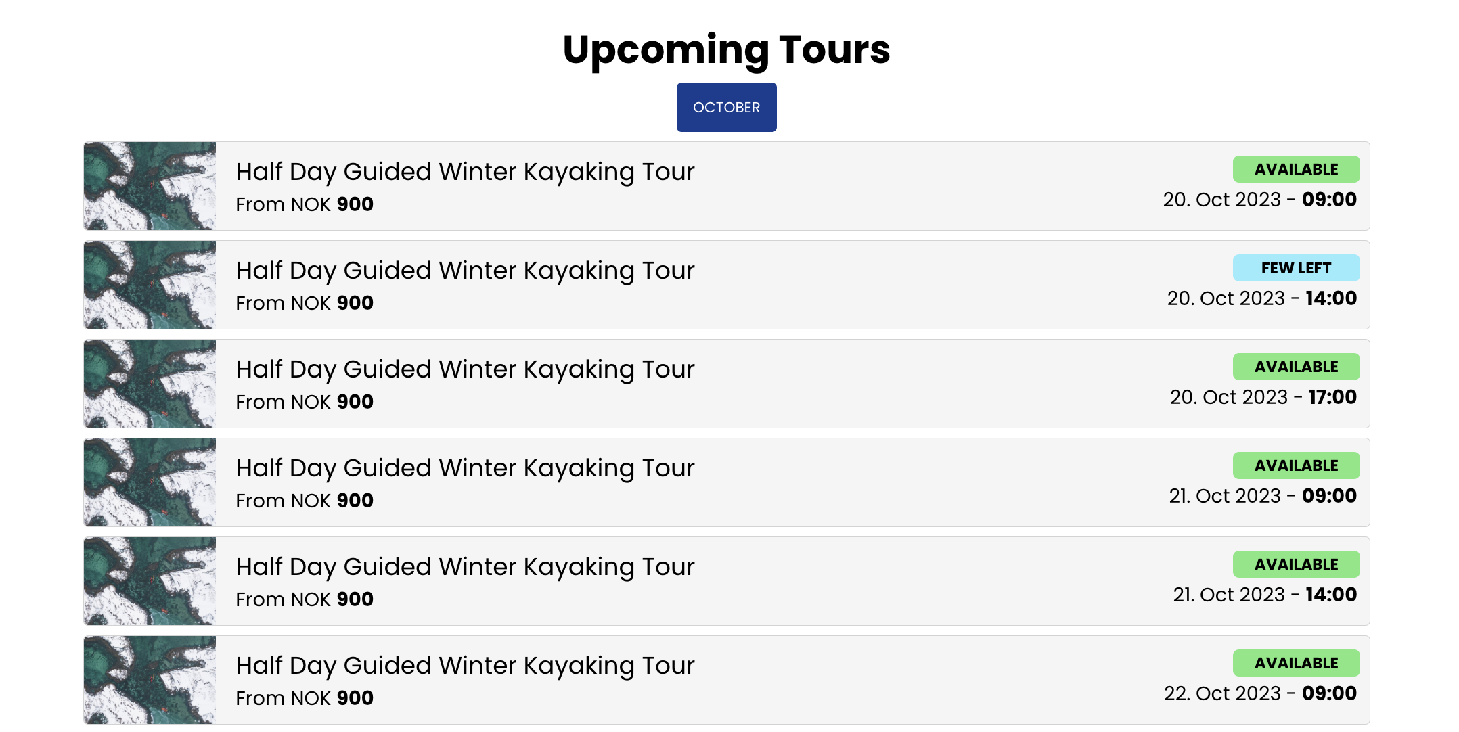Select the 20. Oct 2023 - 17:00 date text

tap(1263, 397)
